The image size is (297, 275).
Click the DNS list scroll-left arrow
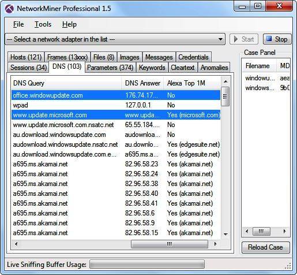coord(16,244)
